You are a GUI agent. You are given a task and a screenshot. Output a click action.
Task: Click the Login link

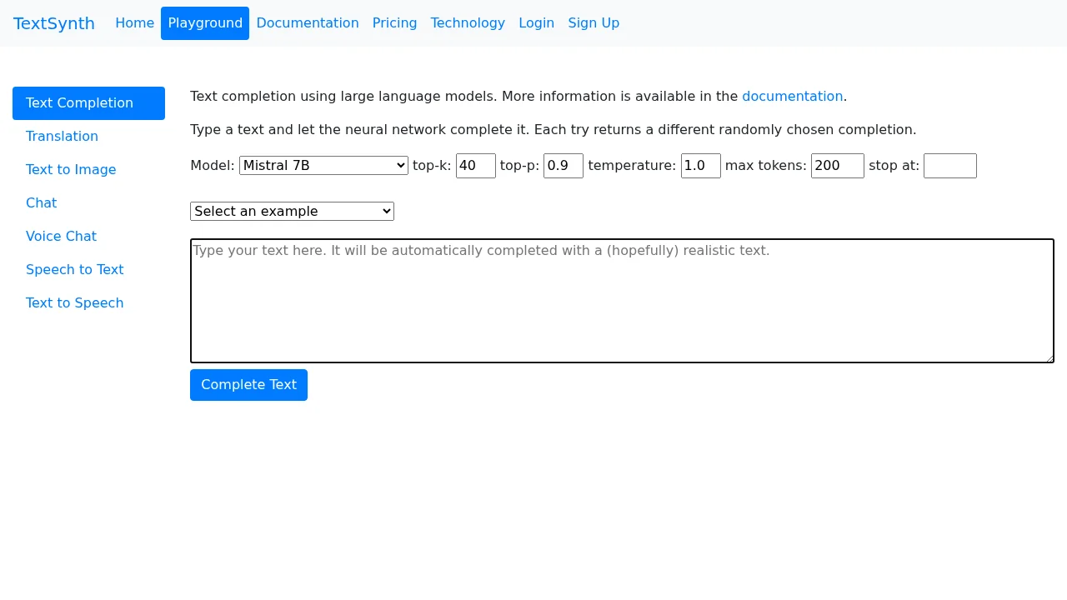point(536,22)
